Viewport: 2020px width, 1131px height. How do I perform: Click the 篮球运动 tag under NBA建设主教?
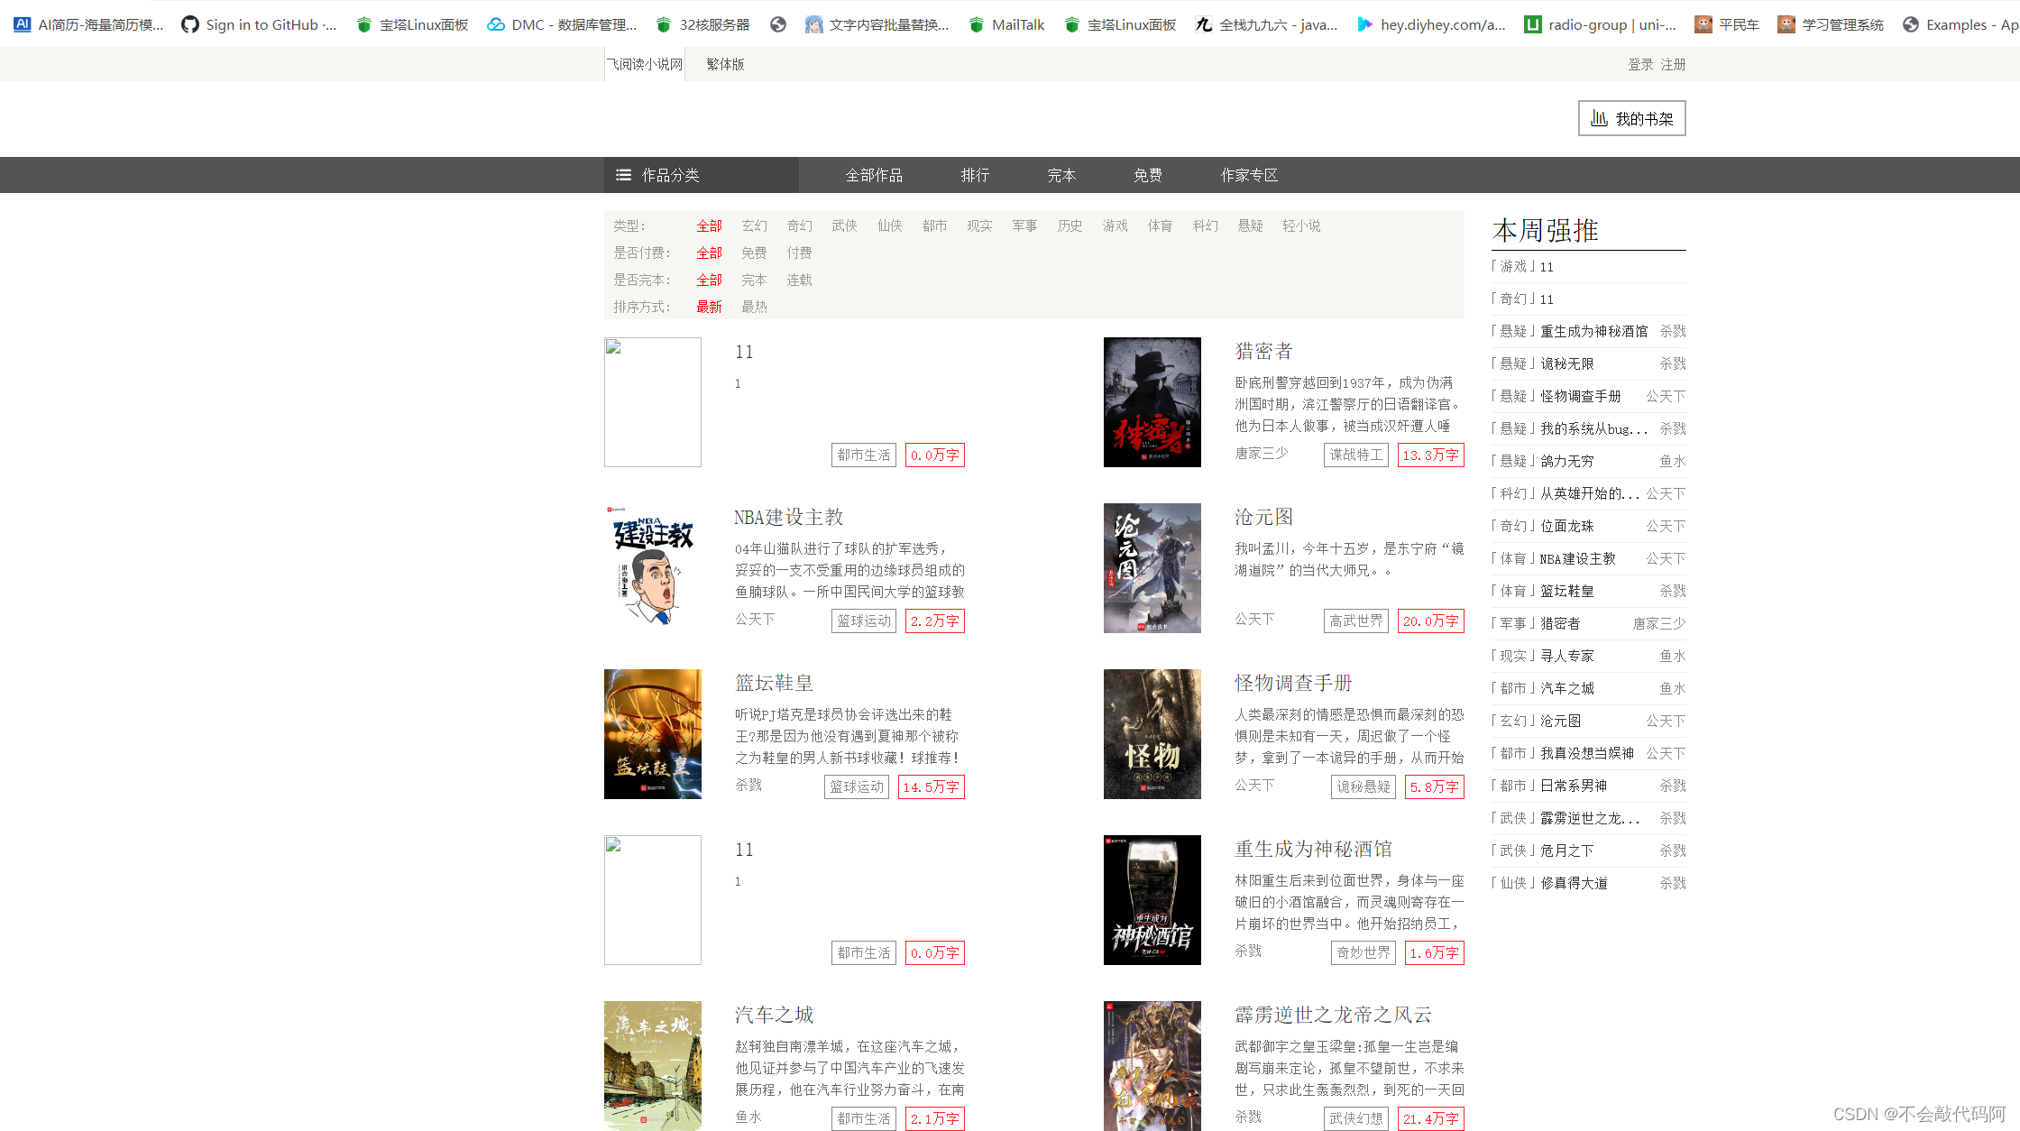(863, 621)
